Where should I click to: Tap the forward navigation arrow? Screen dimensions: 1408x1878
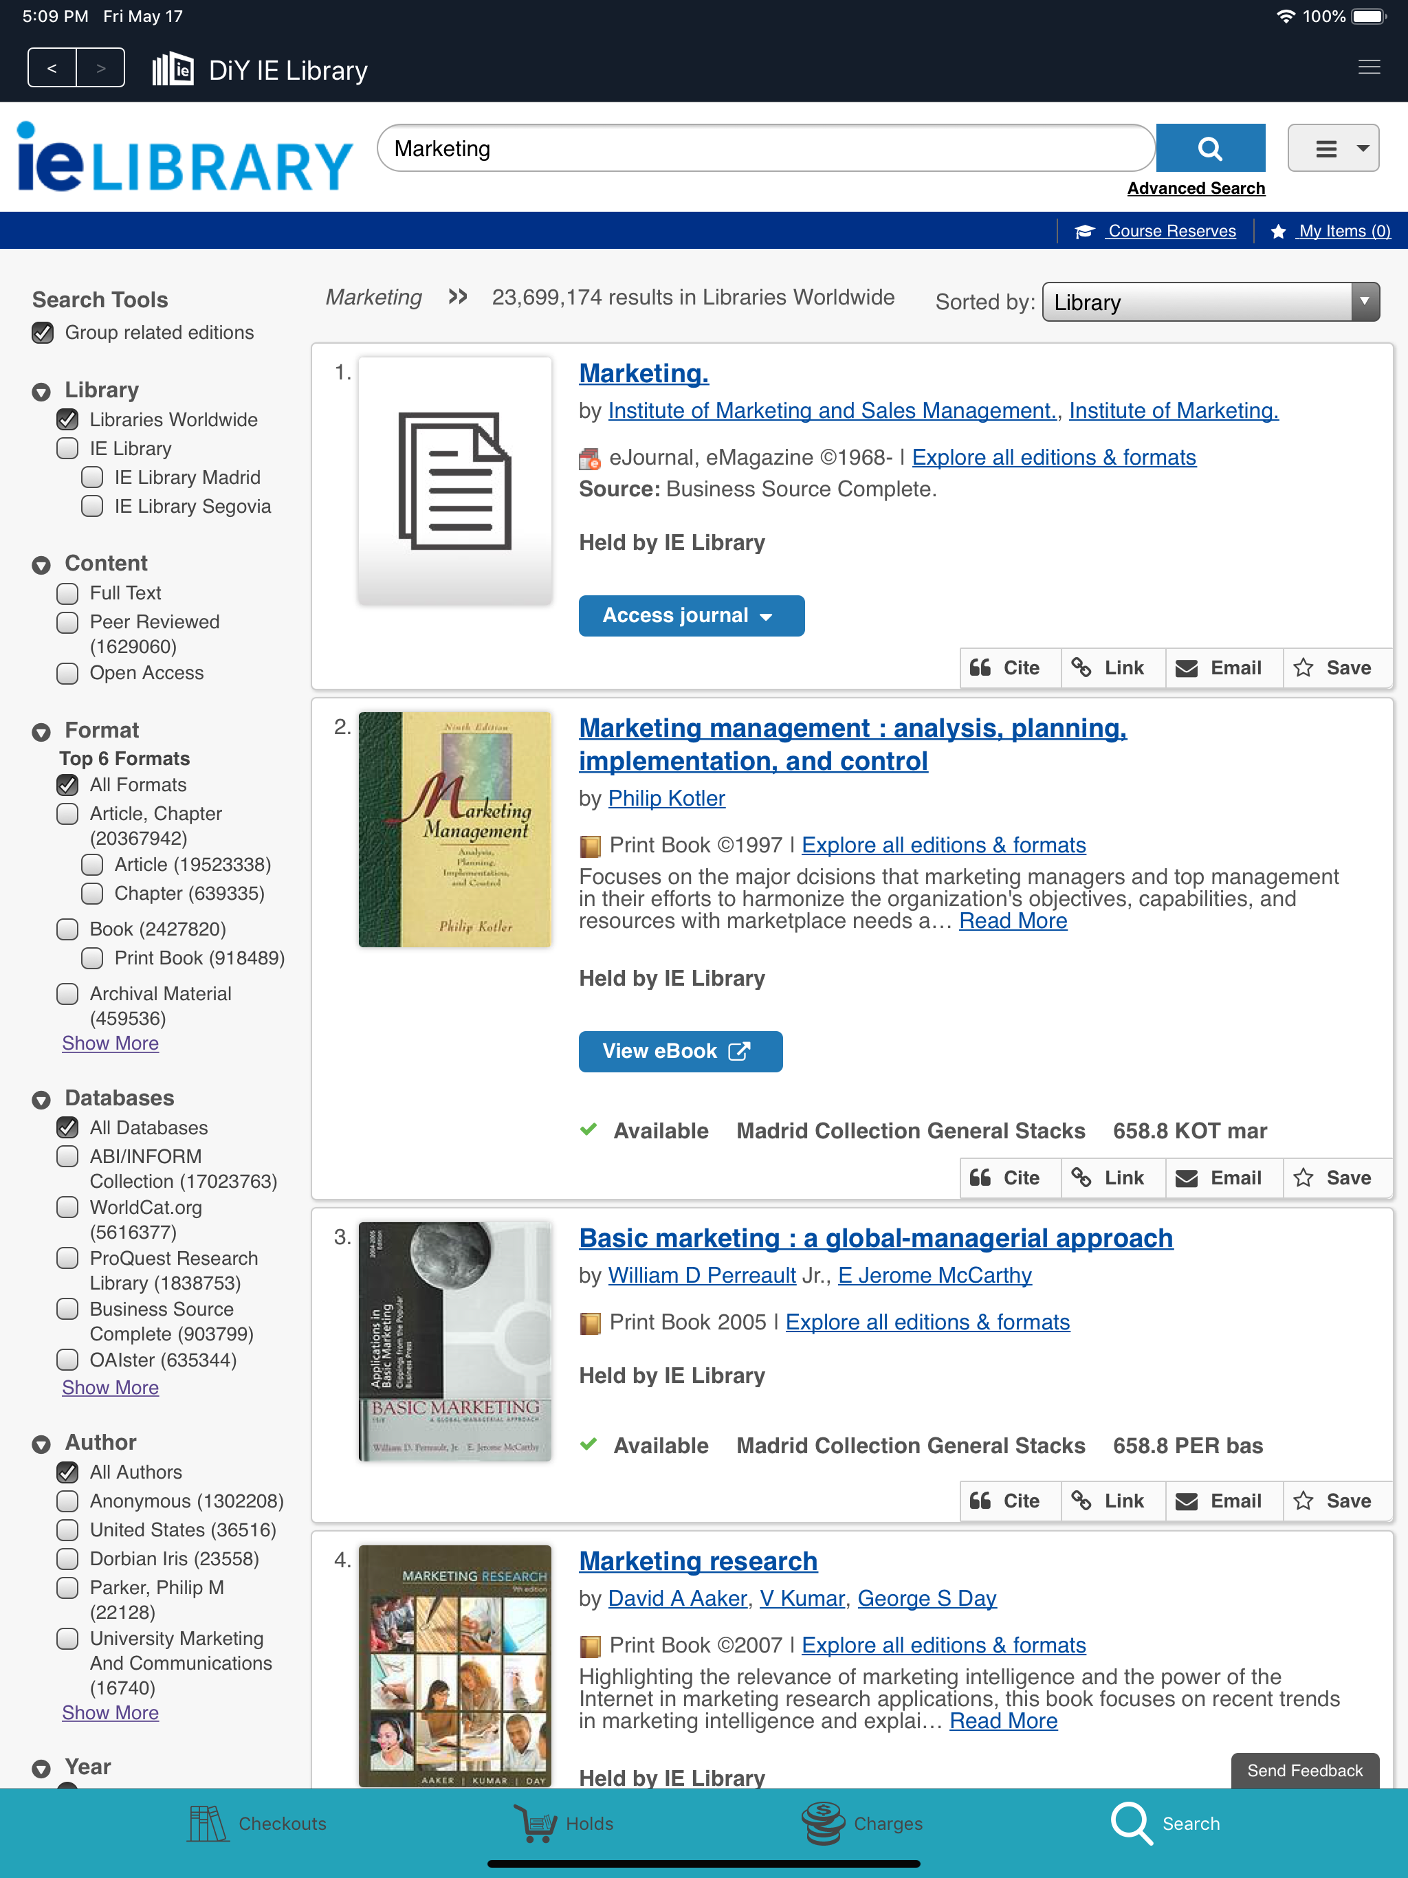[x=100, y=68]
